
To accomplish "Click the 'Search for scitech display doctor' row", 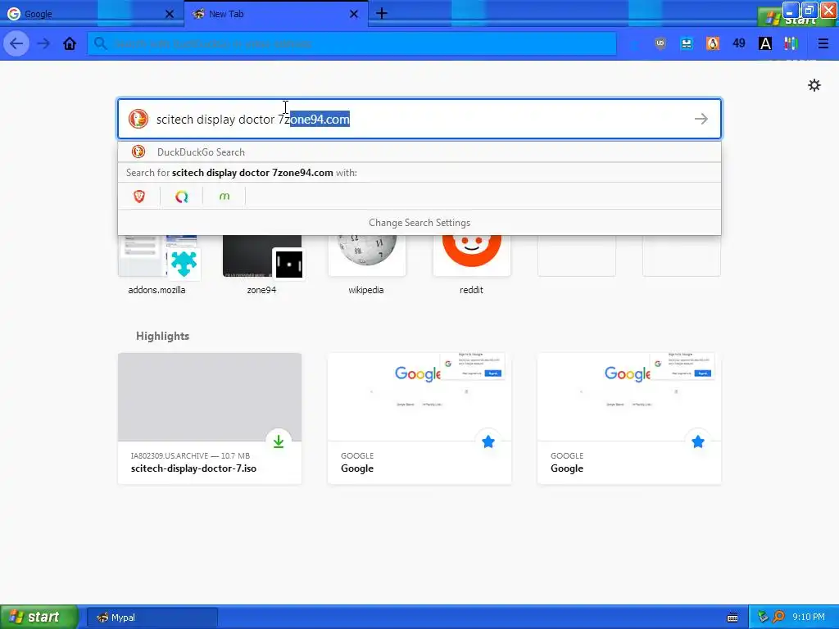I will pyautogui.click(x=419, y=173).
